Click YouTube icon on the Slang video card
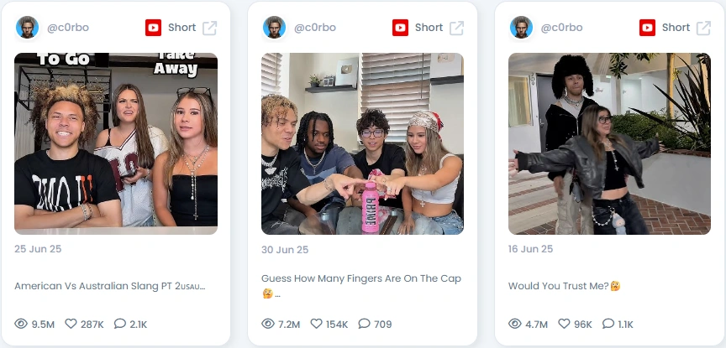The image size is (726, 348). click(x=153, y=28)
